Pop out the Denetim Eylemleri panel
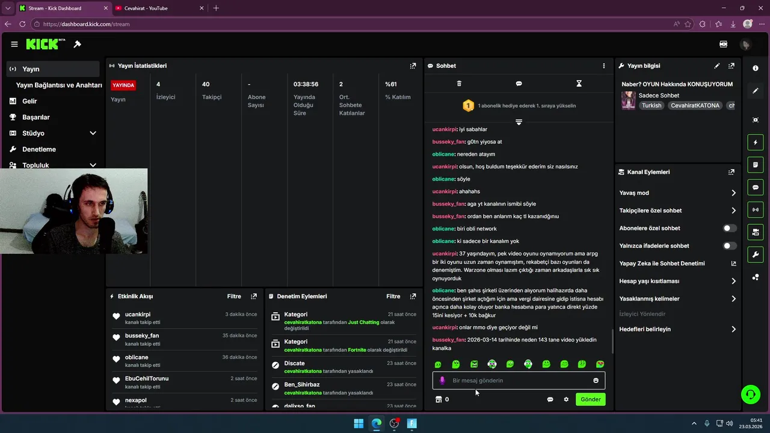The width and height of the screenshot is (770, 433). pyautogui.click(x=413, y=296)
